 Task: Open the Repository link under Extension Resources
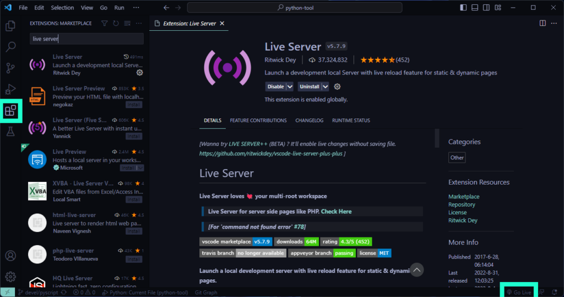tap(462, 204)
